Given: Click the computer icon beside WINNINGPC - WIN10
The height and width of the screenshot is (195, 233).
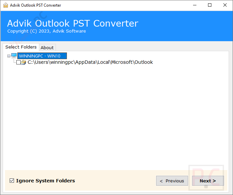Looking at the screenshot, I should click(14, 56).
